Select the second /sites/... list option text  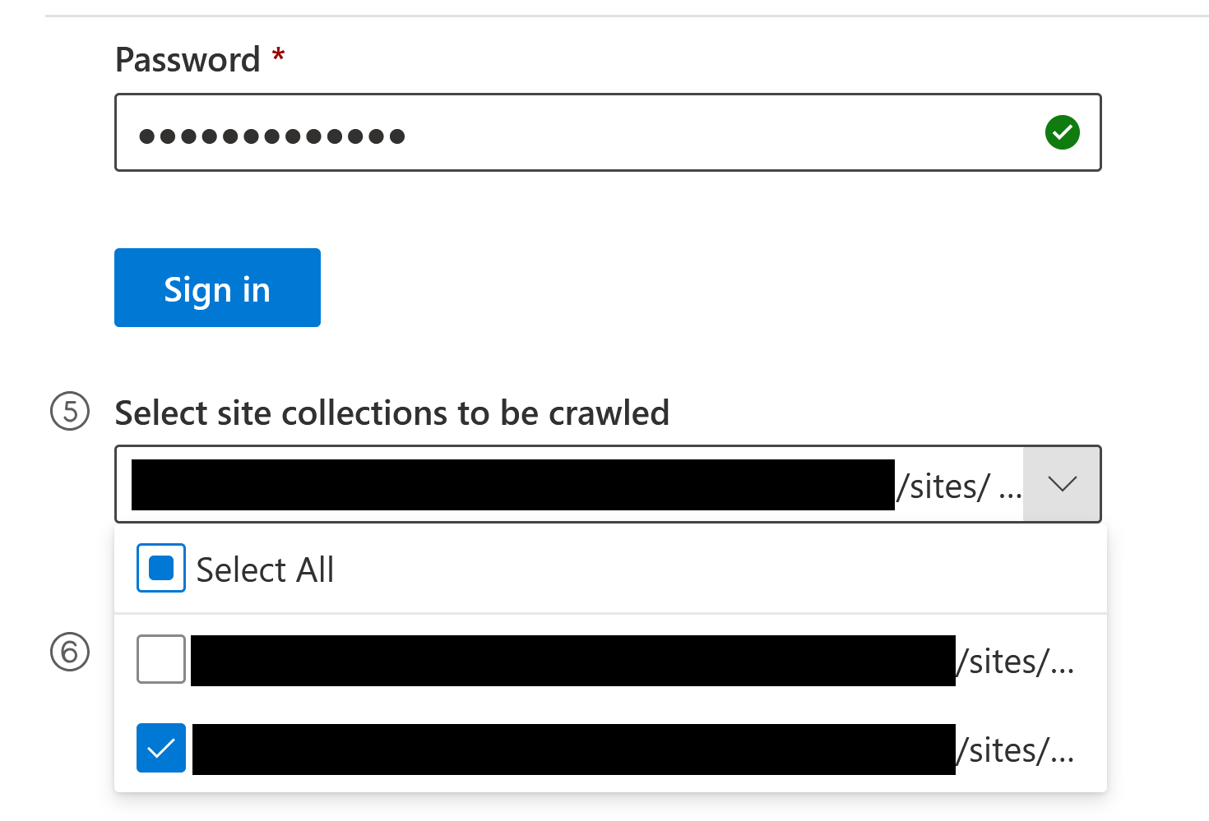click(x=1016, y=750)
